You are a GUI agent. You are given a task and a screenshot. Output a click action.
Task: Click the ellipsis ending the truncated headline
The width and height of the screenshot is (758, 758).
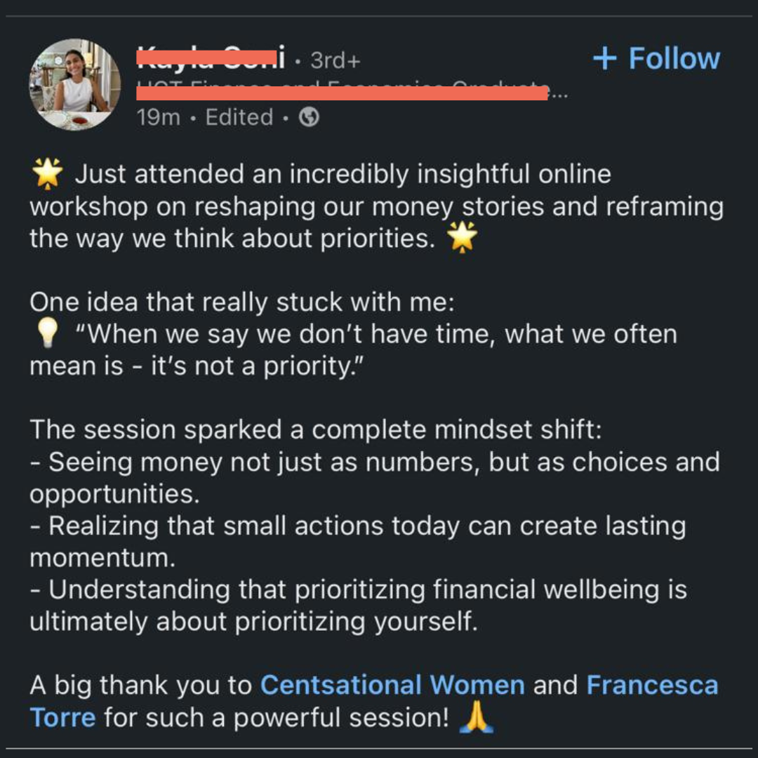[559, 95]
